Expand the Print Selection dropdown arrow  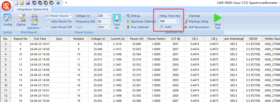tap(41, 28)
